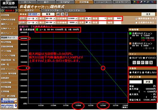Switch to the 注文約定 tab
This screenshot has width=158, height=110.
[x=65, y=2]
